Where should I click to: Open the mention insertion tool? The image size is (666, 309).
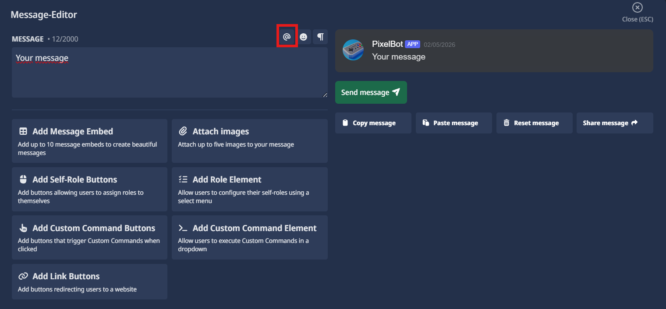(287, 36)
